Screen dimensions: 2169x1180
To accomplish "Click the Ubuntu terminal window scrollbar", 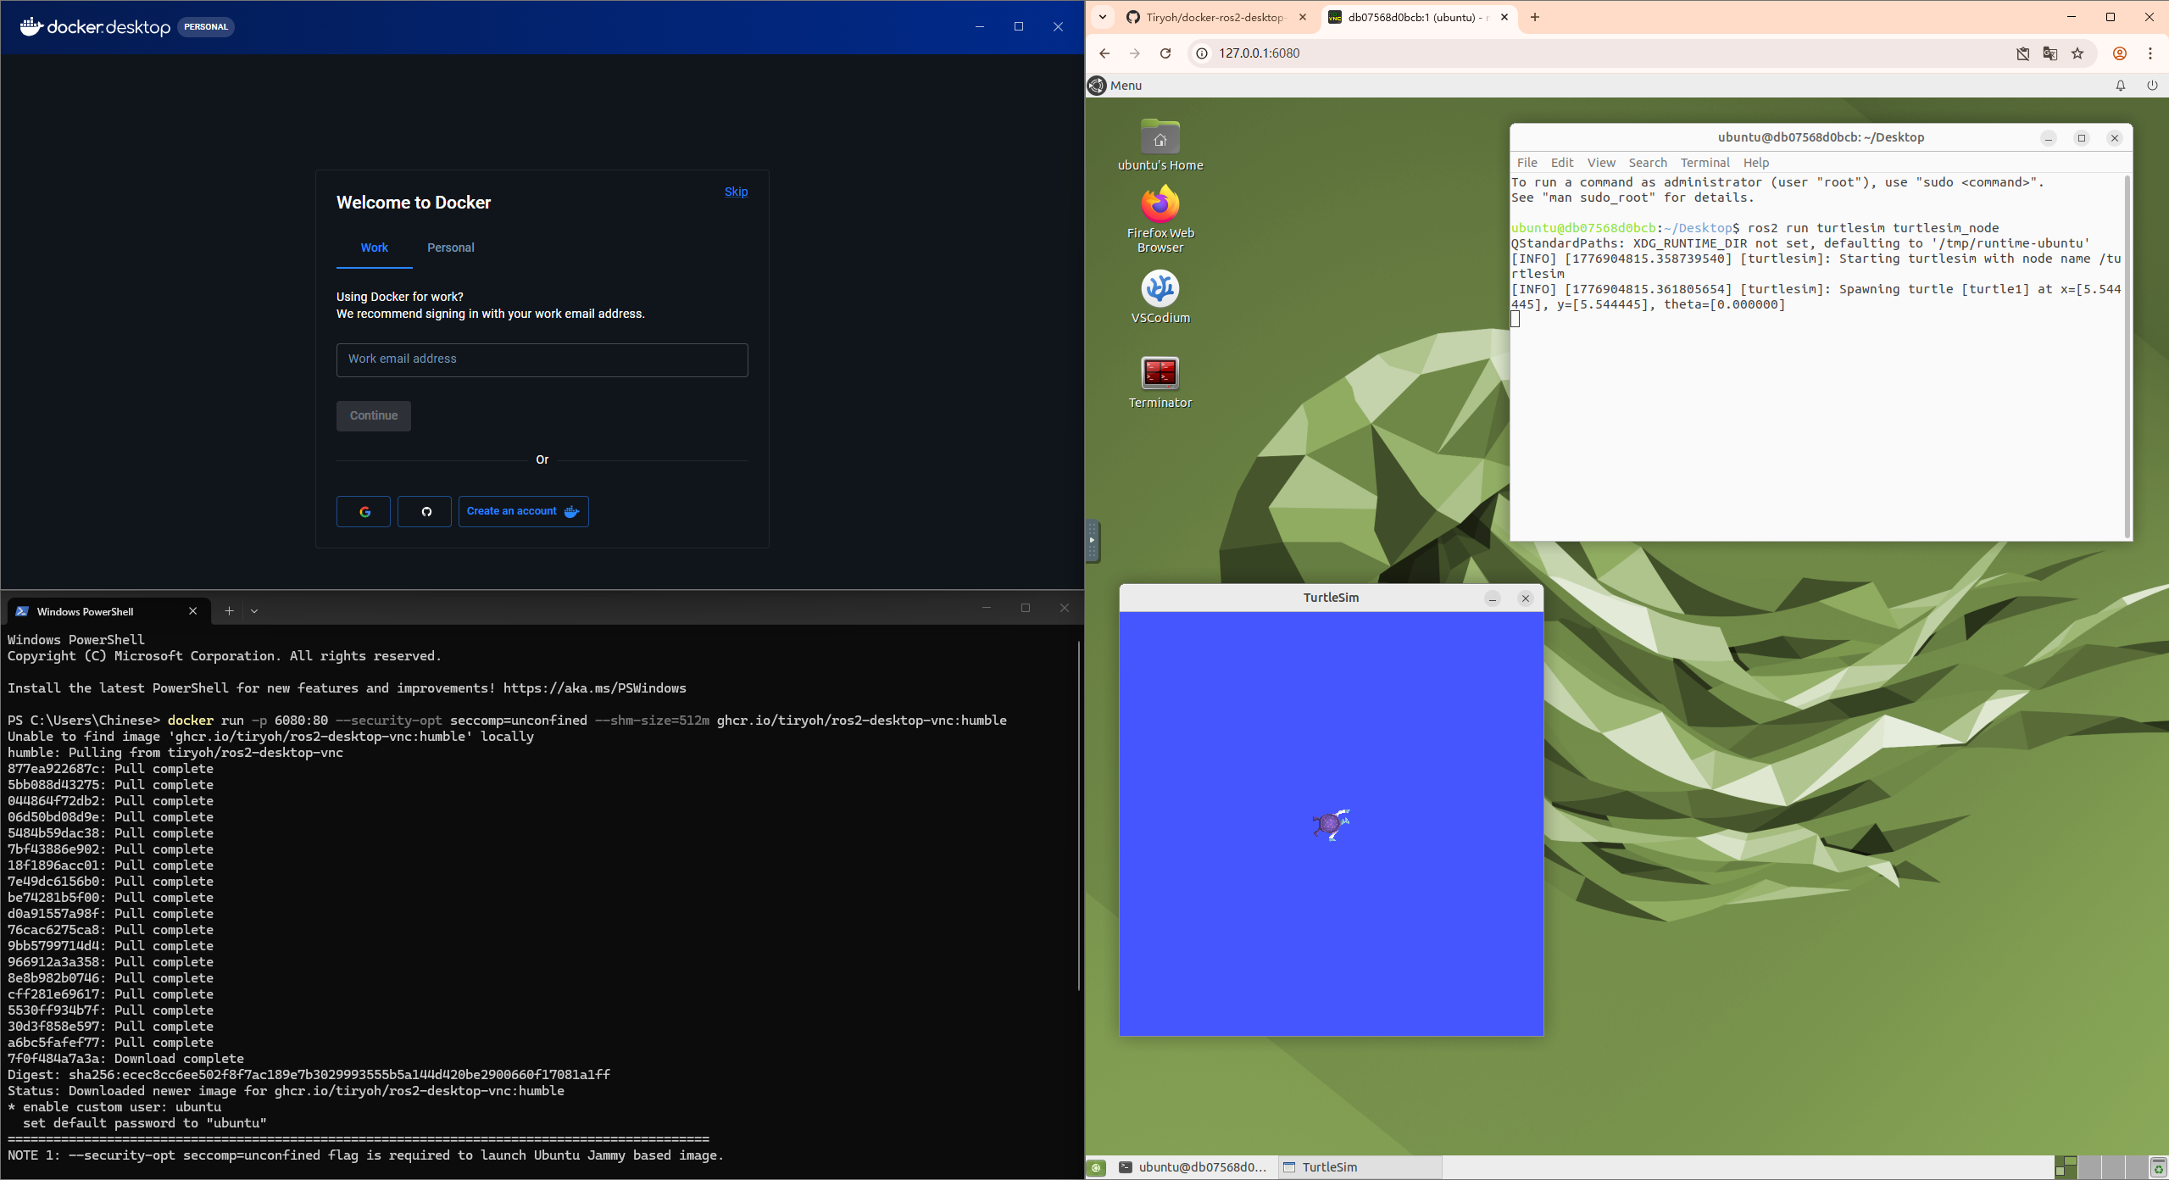I will (x=2127, y=356).
